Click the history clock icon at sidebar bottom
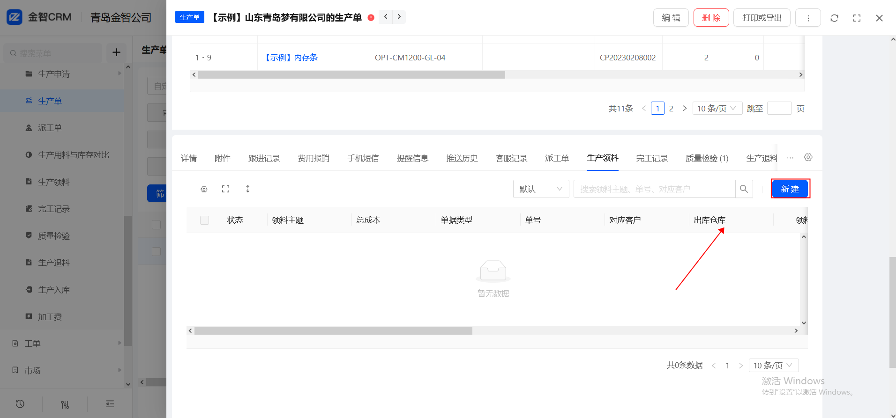 coord(20,404)
